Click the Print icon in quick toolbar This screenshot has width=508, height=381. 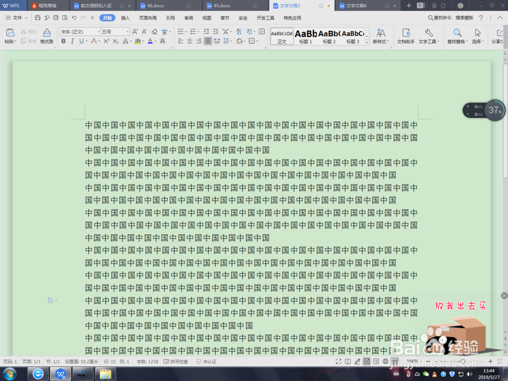pos(56,18)
